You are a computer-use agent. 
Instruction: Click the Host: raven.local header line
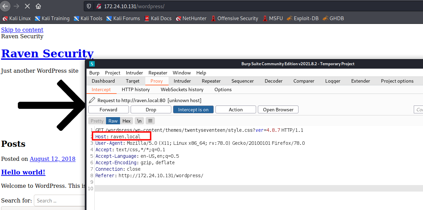click(118, 137)
